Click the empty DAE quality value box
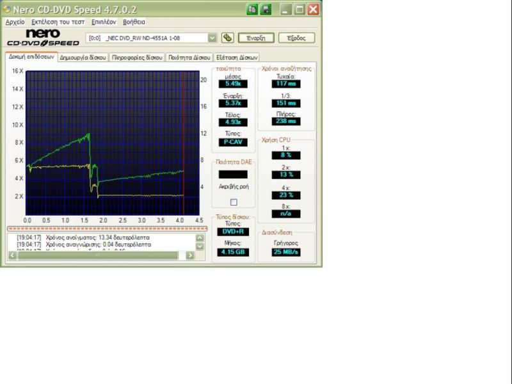Viewport: 512px width, 384px height. click(233, 174)
